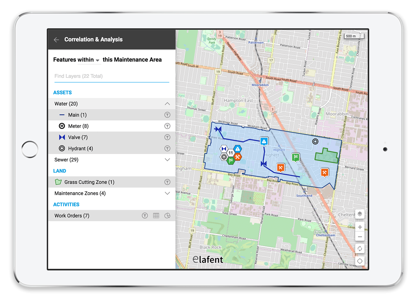Click the LAND section heading
417x300 pixels.
tap(59, 171)
